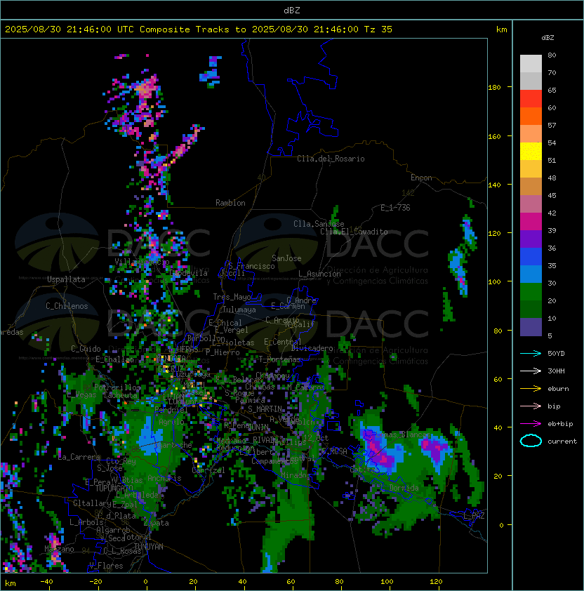Click the 'Lomas_Blancas' map label

click(403, 434)
